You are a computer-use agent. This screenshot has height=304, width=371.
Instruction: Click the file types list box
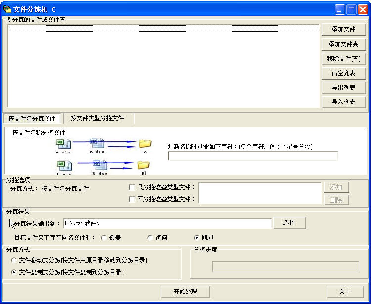tap(260, 193)
